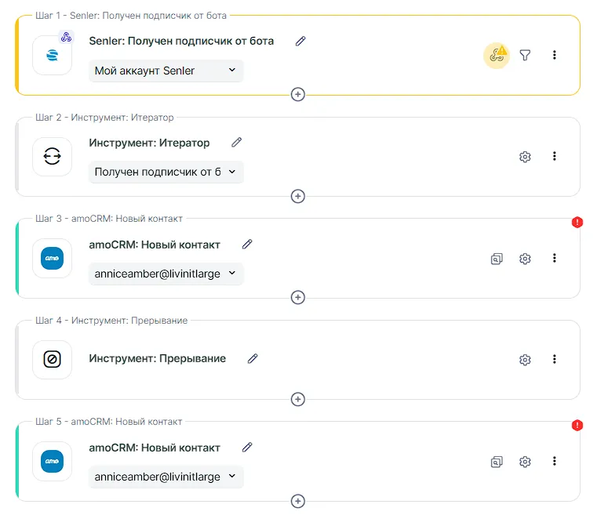Click the Прерывание tool icon in step 4

(x=52, y=360)
